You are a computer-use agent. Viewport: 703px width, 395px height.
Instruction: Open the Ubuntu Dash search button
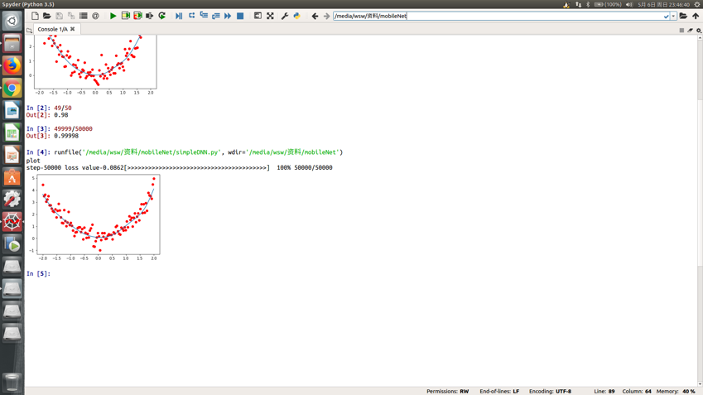click(12, 21)
